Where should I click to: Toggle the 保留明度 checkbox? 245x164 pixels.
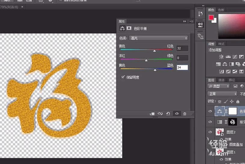tap(123, 77)
